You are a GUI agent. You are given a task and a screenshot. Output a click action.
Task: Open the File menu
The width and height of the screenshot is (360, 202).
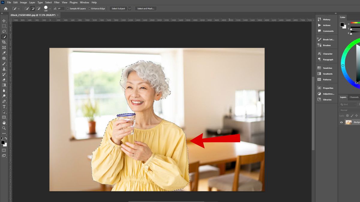pyautogui.click(x=9, y=2)
